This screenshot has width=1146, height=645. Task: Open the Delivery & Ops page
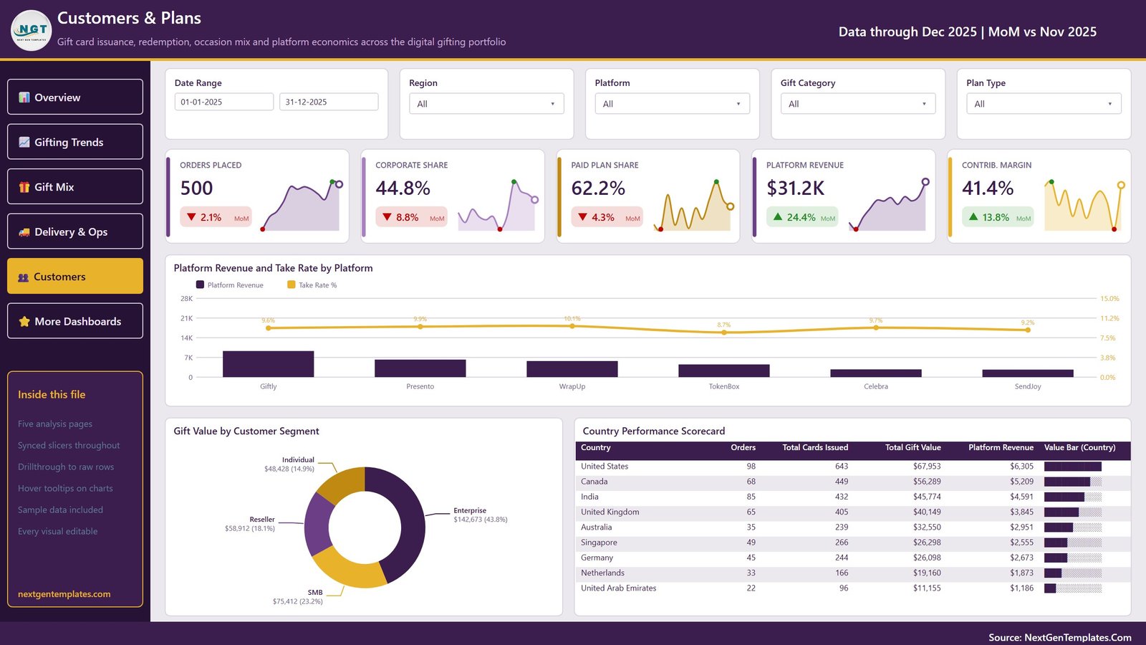75,231
